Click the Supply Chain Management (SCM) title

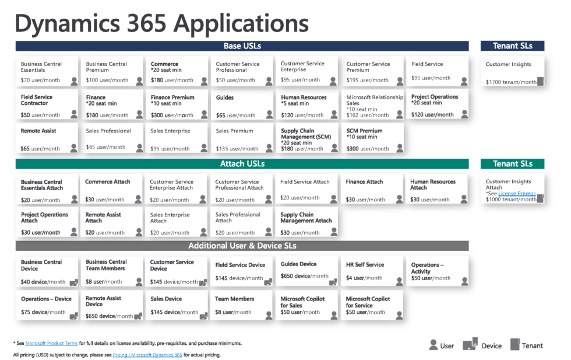[306, 134]
